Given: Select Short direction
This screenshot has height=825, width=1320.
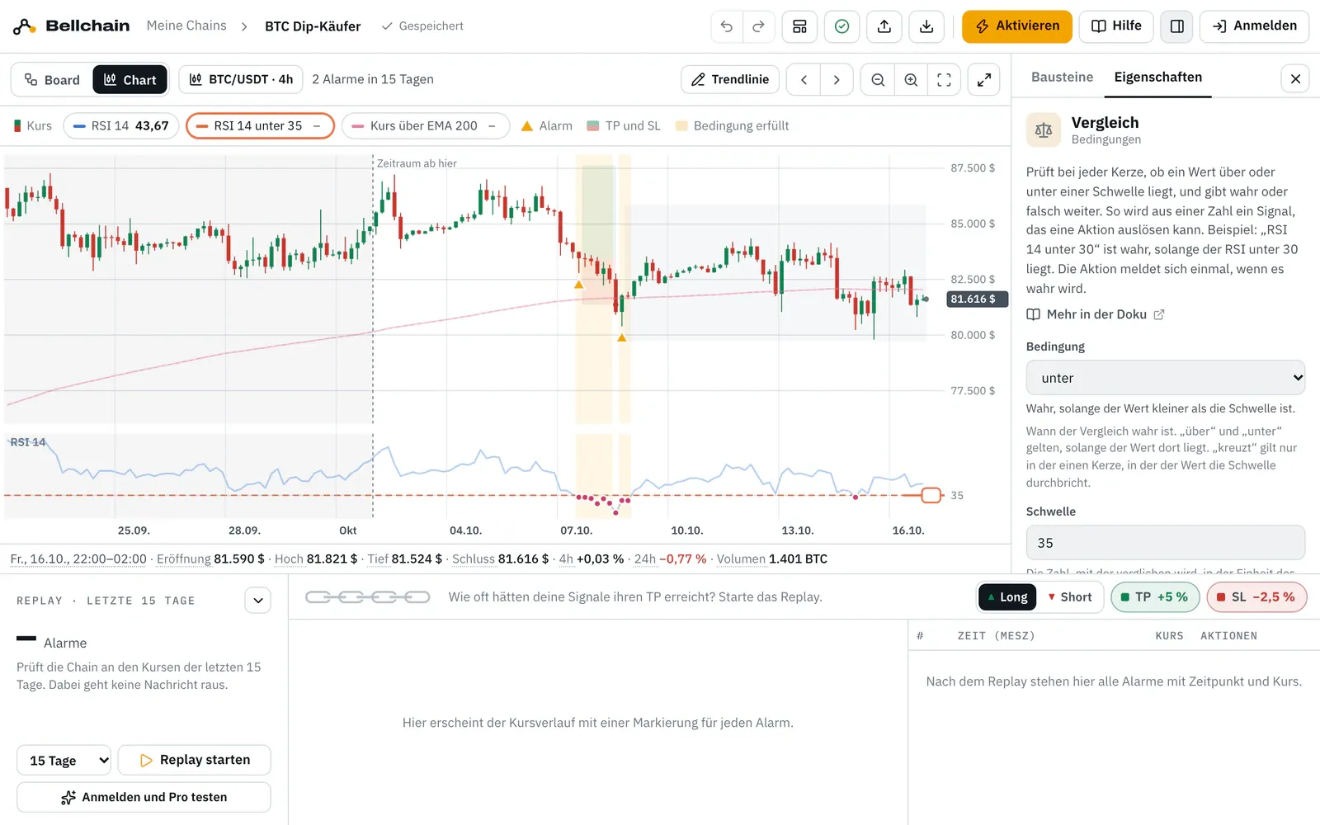Looking at the screenshot, I should click(x=1069, y=597).
